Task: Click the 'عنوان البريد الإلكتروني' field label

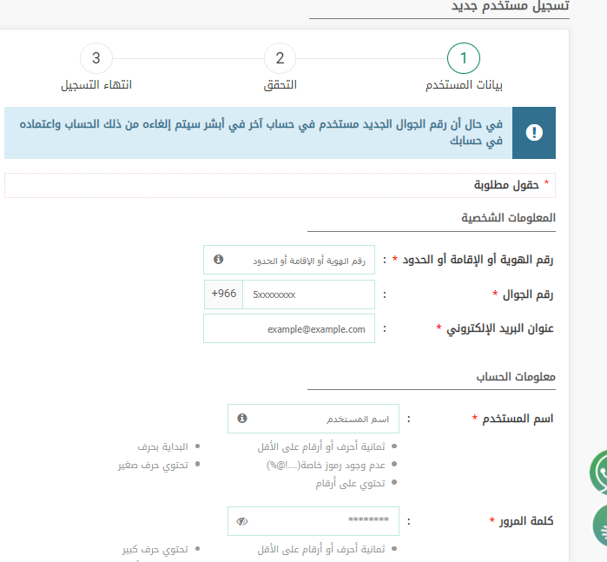Action: pyautogui.click(x=500, y=328)
